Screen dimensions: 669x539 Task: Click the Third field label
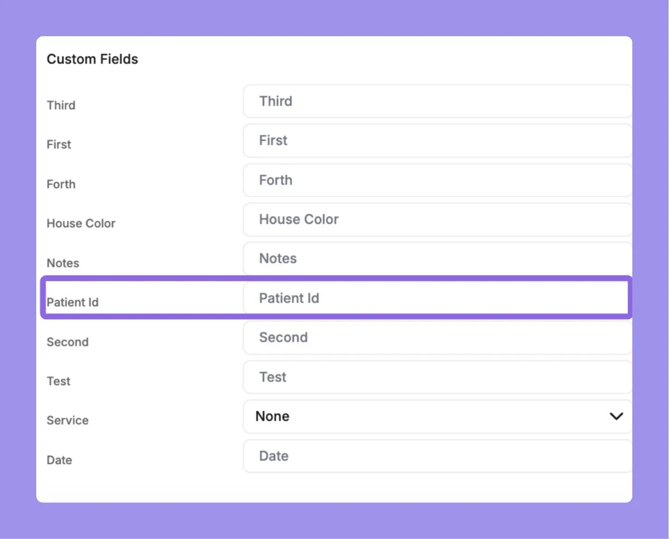coord(61,106)
